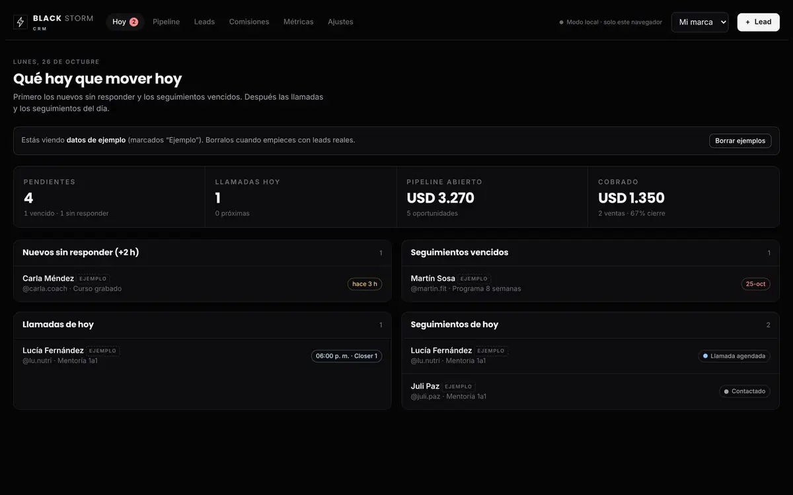
Task: Click the Contactado status pill for Juli Paz
Action: tap(745, 391)
